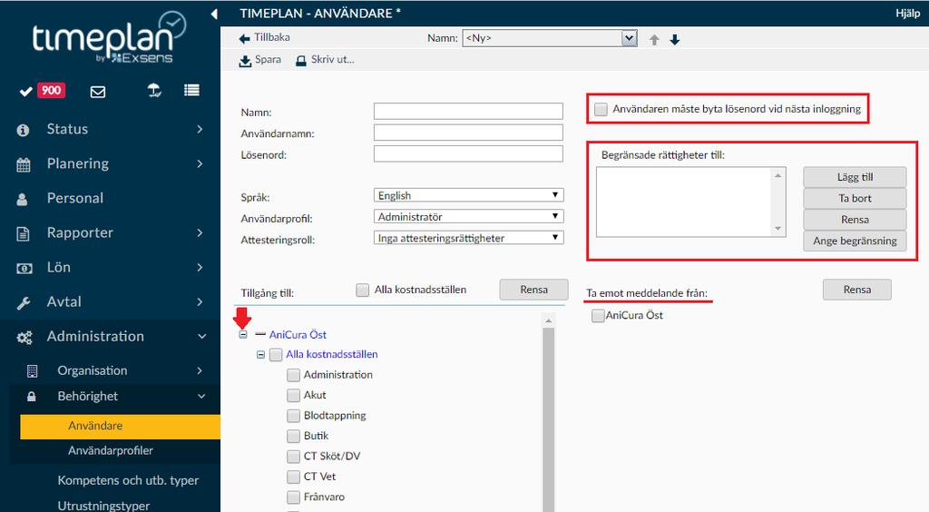Collapse the sidebar with the left arrow

click(x=214, y=14)
